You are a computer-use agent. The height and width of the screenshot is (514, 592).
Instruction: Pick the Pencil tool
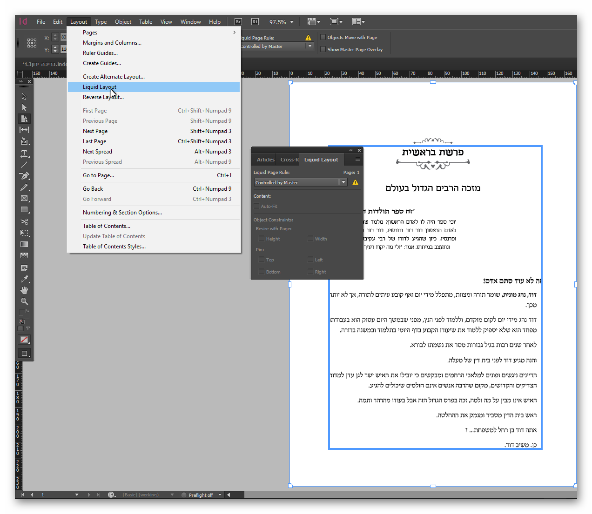pyautogui.click(x=24, y=187)
